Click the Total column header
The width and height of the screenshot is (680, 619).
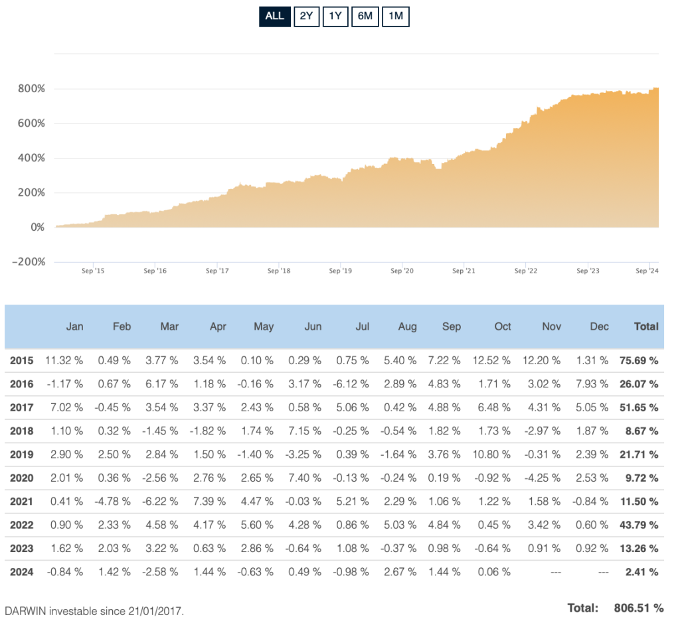646,326
